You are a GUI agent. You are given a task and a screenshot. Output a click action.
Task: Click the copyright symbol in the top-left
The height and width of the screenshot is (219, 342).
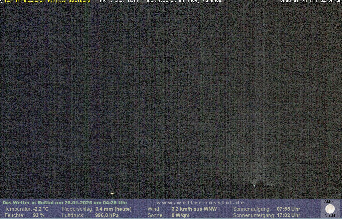coord(1,2)
